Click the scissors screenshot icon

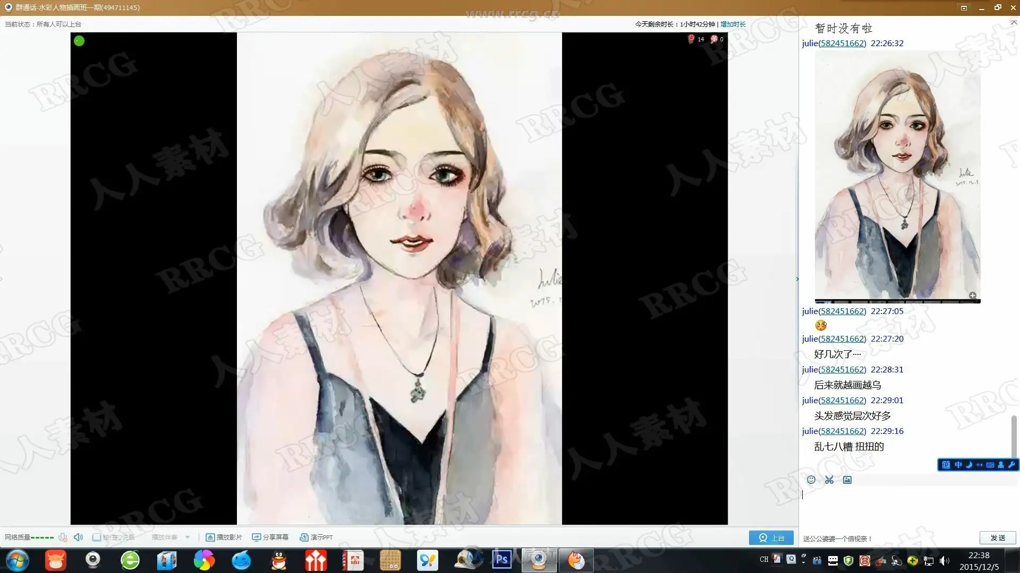829,480
